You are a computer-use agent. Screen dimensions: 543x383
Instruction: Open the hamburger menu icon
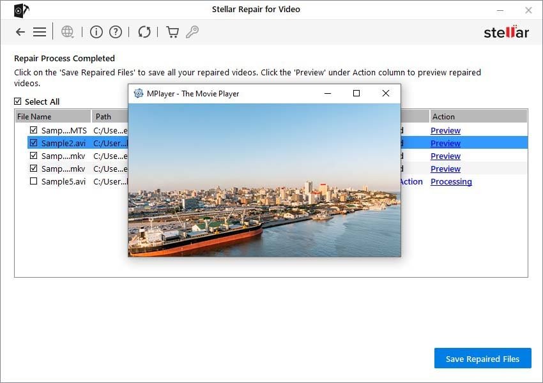click(39, 31)
